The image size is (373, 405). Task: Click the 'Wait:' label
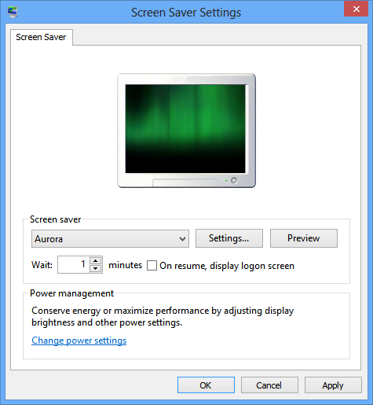pos(42,265)
